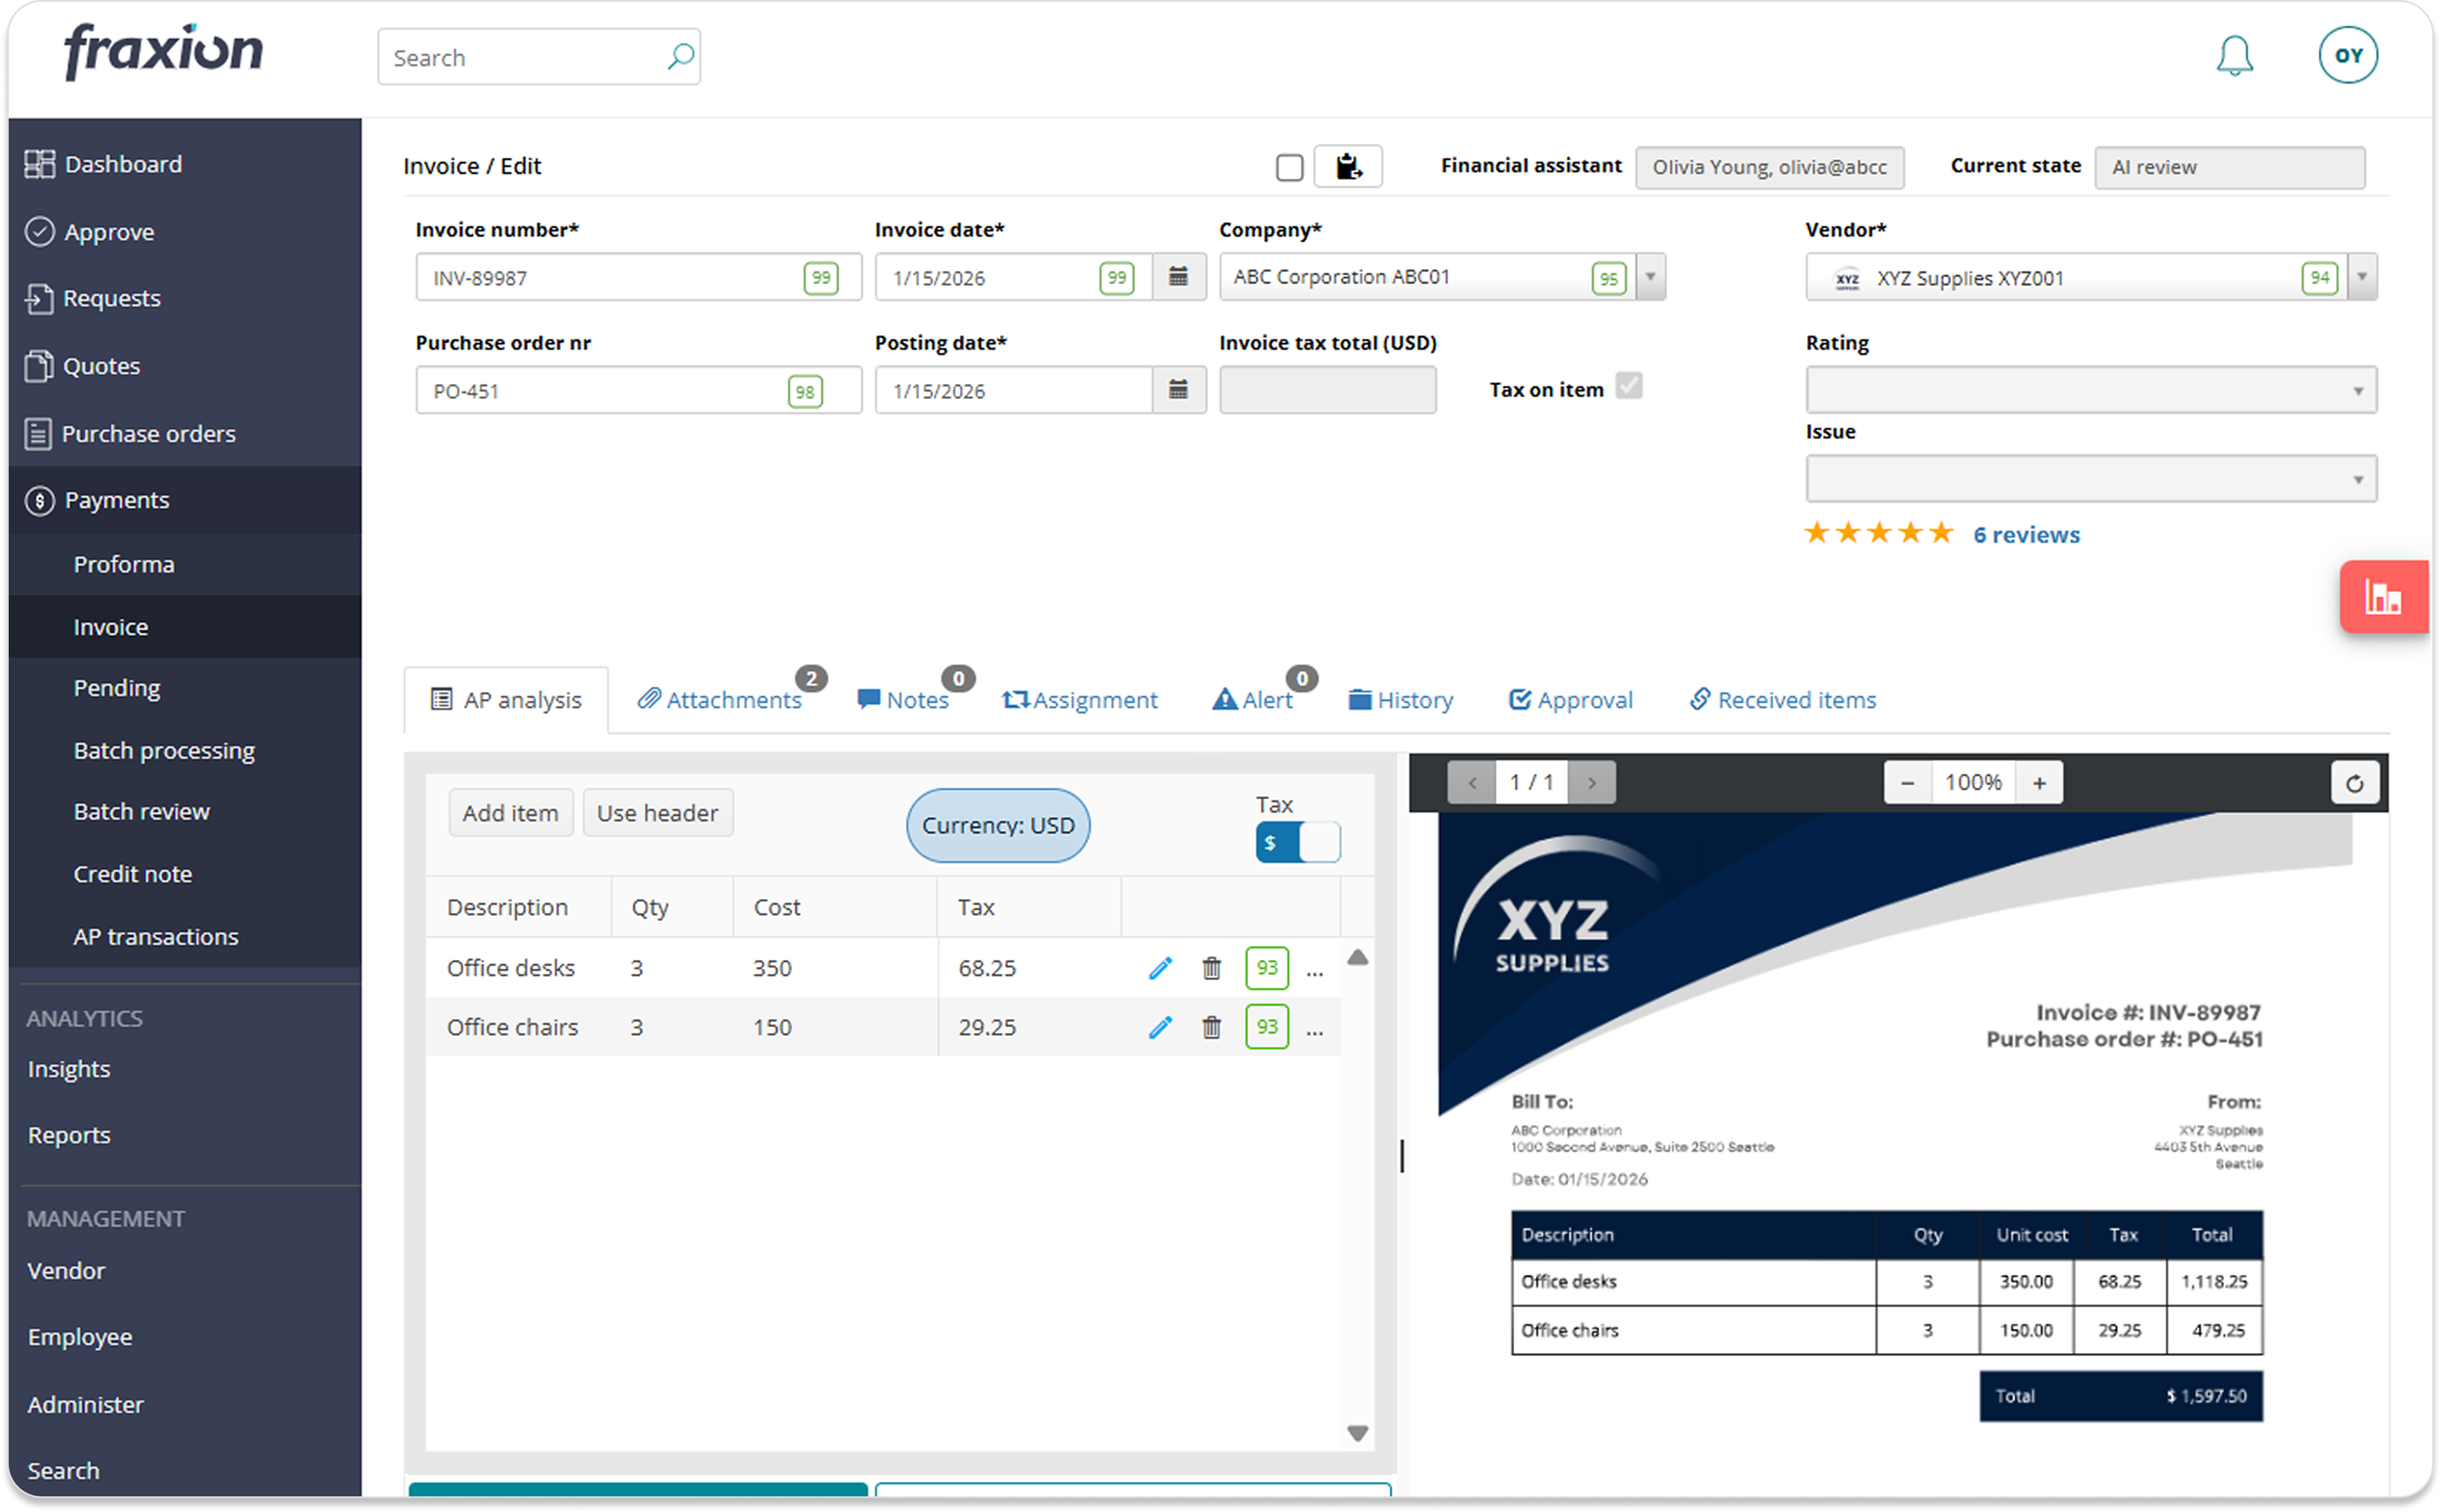The image size is (2441, 1512).
Task: Click the Add item button
Action: pyautogui.click(x=511, y=812)
